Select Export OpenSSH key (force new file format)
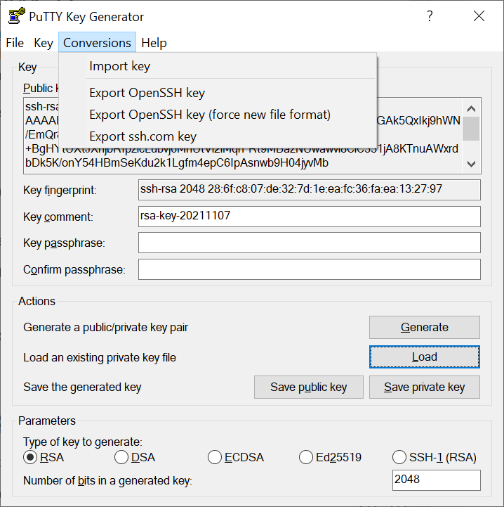 [209, 115]
